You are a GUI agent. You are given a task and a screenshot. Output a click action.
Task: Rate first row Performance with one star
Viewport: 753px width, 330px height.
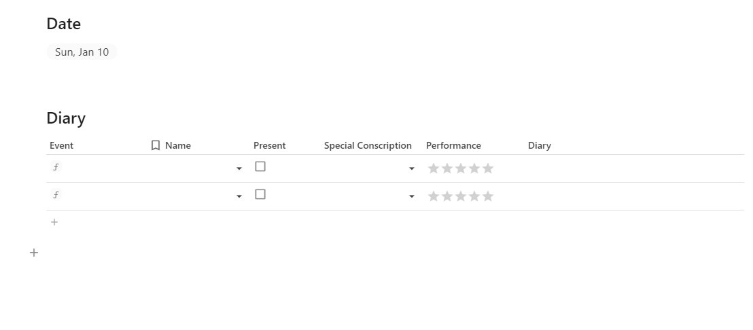[434, 168]
